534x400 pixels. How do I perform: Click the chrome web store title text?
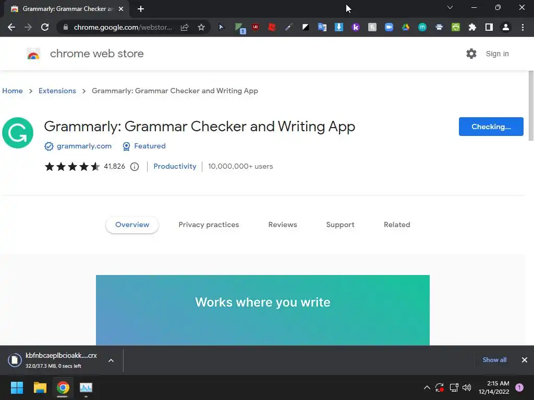coord(96,54)
